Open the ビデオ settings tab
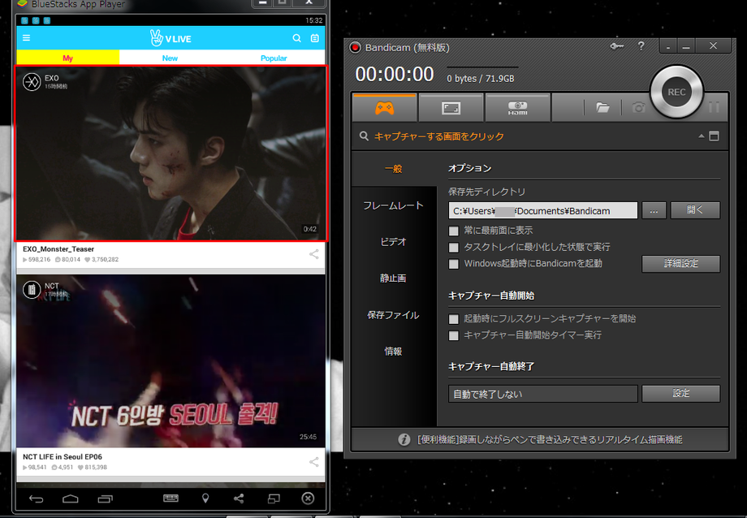The height and width of the screenshot is (518, 747). tap(393, 242)
